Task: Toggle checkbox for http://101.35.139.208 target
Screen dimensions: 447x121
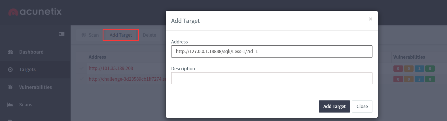Action: pyautogui.click(x=82, y=68)
